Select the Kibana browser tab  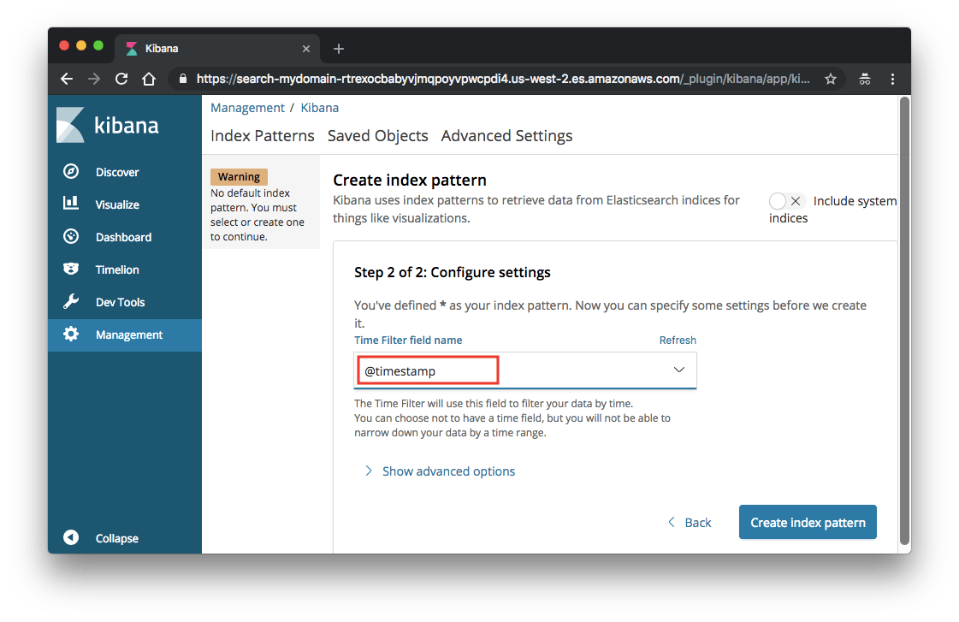tap(217, 48)
